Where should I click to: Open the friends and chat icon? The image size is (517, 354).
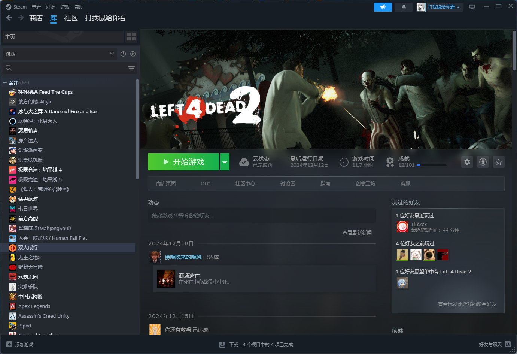(x=508, y=344)
